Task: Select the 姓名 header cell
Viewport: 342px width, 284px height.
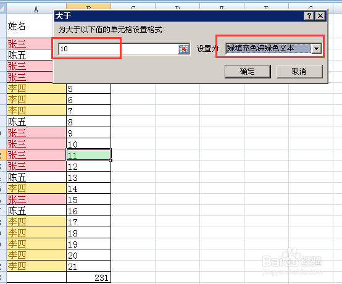Action: point(30,26)
